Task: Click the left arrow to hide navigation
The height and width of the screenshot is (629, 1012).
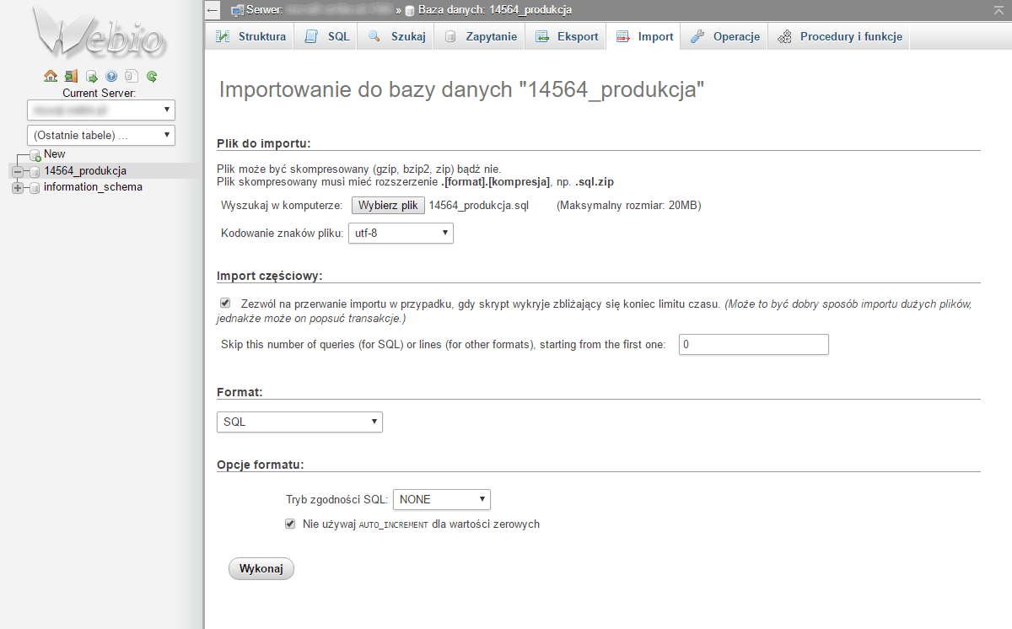Action: coord(213,10)
